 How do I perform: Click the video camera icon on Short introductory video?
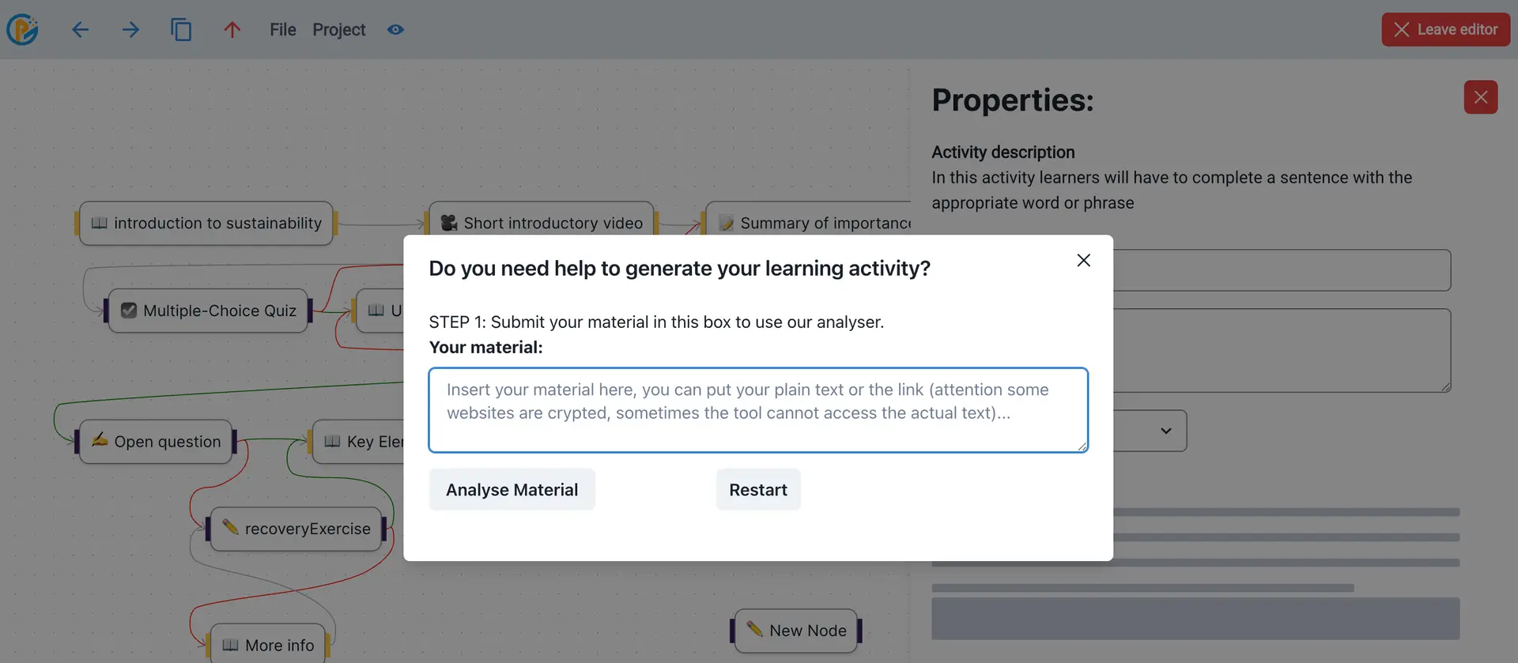click(x=448, y=223)
